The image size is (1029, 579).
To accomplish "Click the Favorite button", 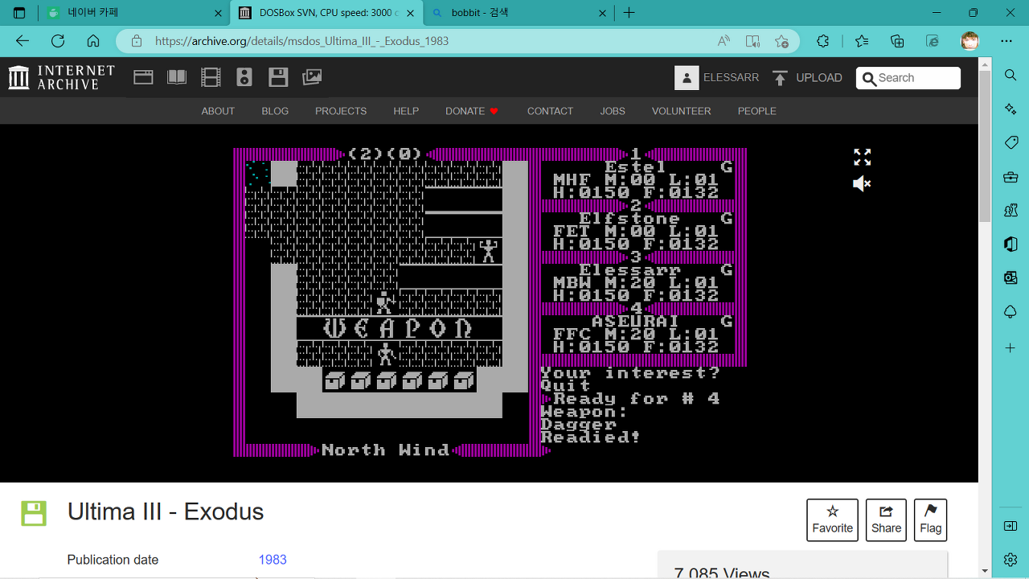I will click(x=832, y=519).
